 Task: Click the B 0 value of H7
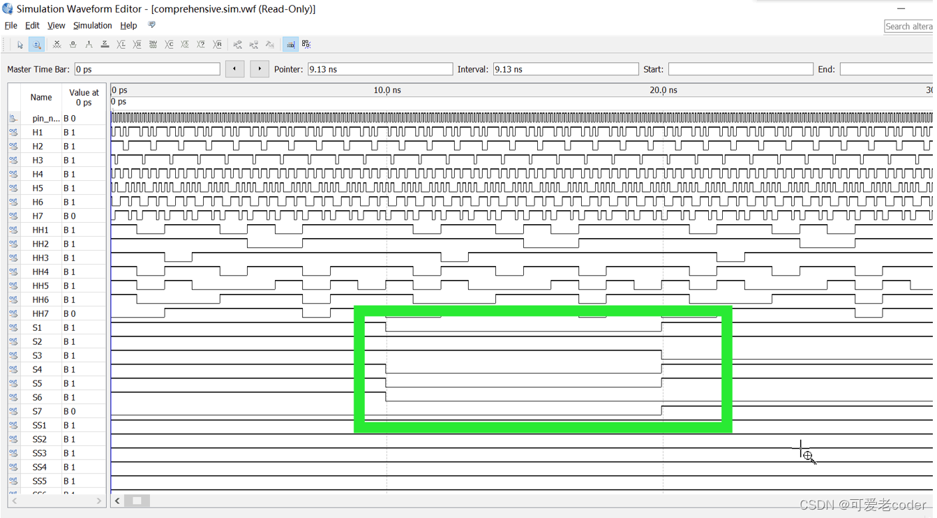click(70, 216)
